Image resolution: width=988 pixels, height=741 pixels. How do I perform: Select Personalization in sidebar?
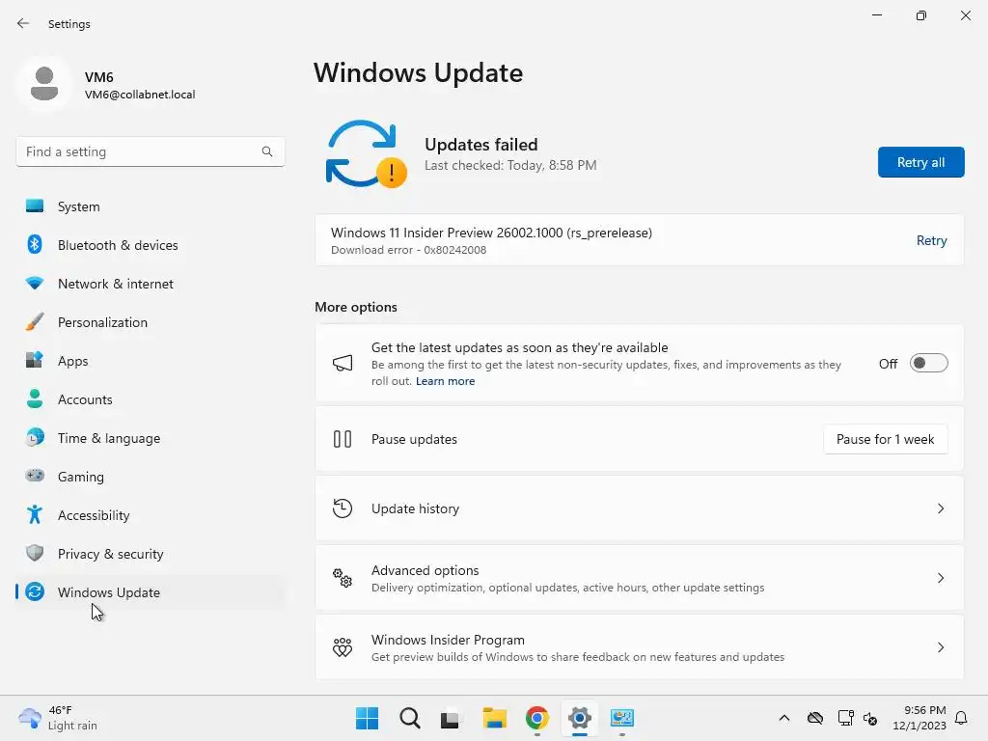tap(150, 322)
